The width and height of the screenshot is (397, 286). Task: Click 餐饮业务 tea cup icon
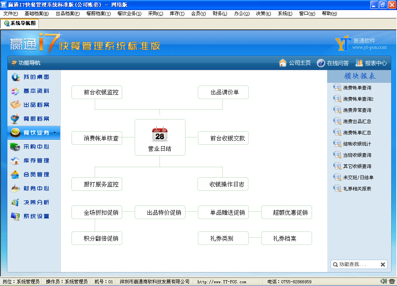click(16, 132)
